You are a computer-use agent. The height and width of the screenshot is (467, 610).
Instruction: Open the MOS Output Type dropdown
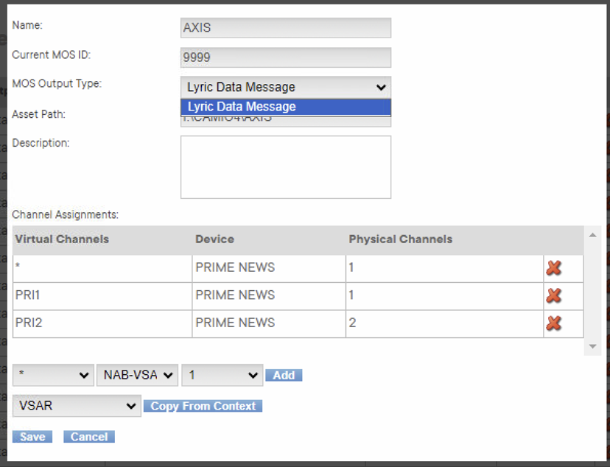pyautogui.click(x=285, y=87)
